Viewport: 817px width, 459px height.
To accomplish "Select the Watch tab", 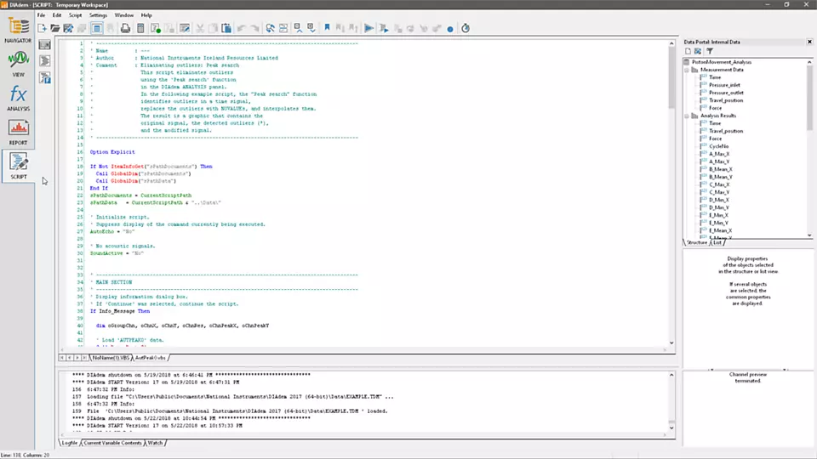I will tap(155, 443).
